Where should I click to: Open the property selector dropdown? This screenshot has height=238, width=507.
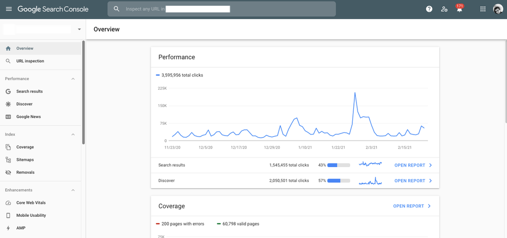[x=79, y=29]
